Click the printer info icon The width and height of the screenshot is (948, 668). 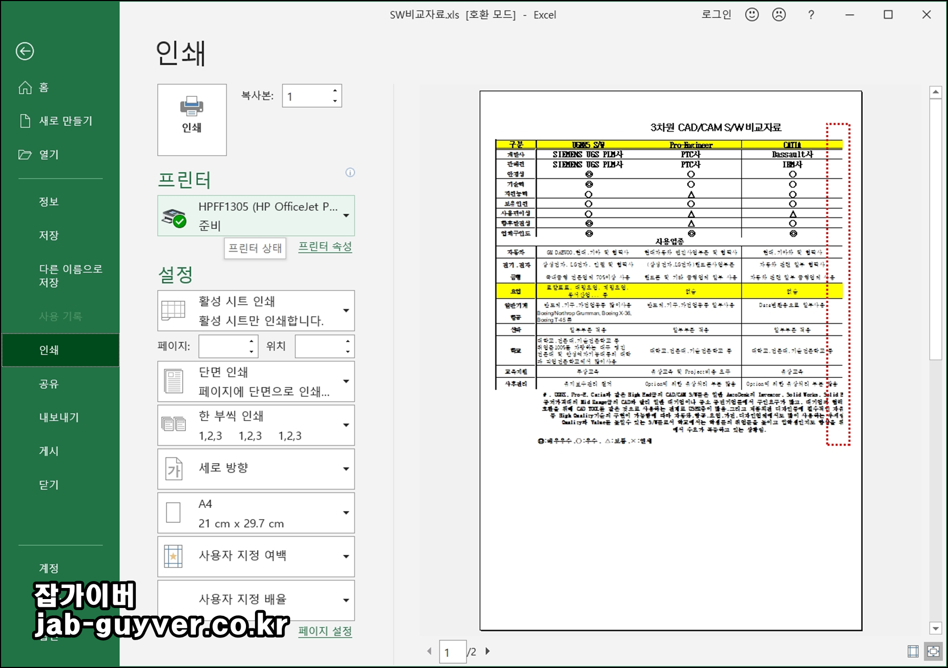350,172
